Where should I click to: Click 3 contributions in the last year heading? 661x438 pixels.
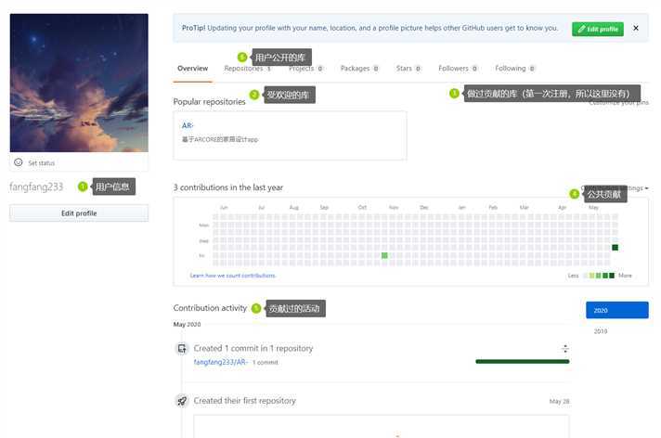point(228,187)
